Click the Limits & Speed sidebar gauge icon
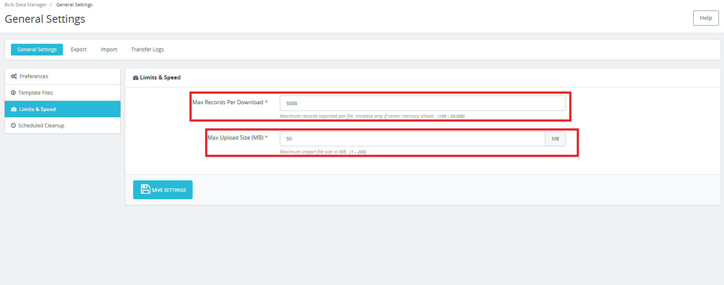The height and width of the screenshot is (285, 724). tap(14, 109)
